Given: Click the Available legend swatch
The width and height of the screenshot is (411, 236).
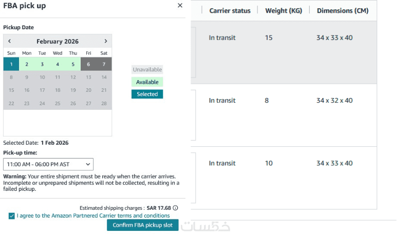Looking at the screenshot, I should point(147,82).
